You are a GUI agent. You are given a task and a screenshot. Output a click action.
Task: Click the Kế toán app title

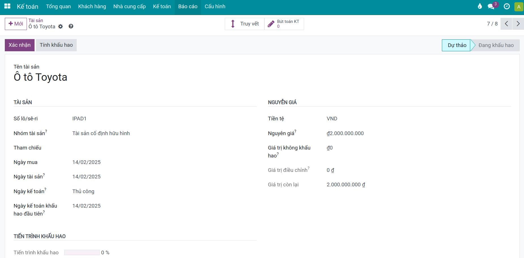point(27,7)
